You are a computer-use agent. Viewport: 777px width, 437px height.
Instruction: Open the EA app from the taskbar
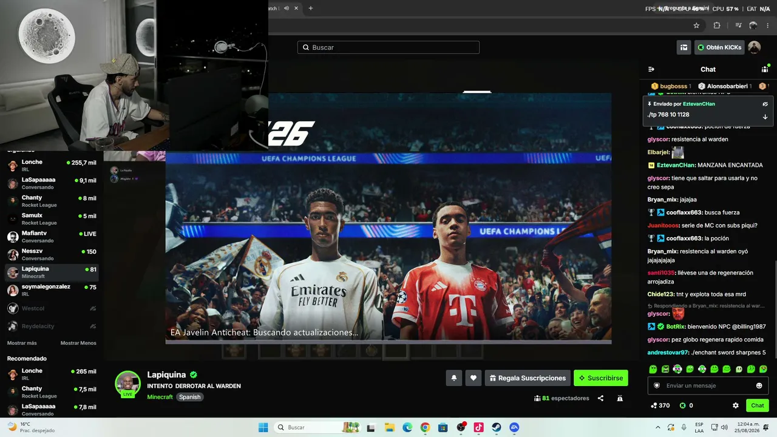click(x=514, y=427)
